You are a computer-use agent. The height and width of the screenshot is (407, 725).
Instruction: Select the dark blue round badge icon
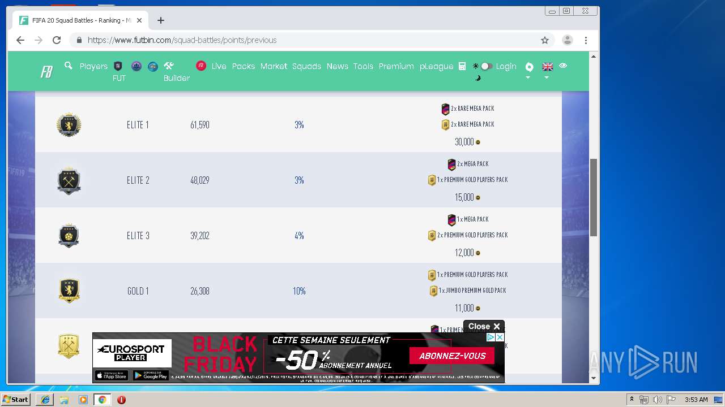tap(137, 66)
